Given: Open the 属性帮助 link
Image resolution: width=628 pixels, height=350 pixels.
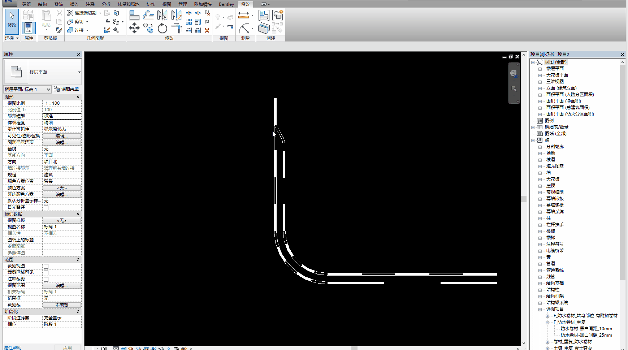Looking at the screenshot, I should (x=13, y=347).
